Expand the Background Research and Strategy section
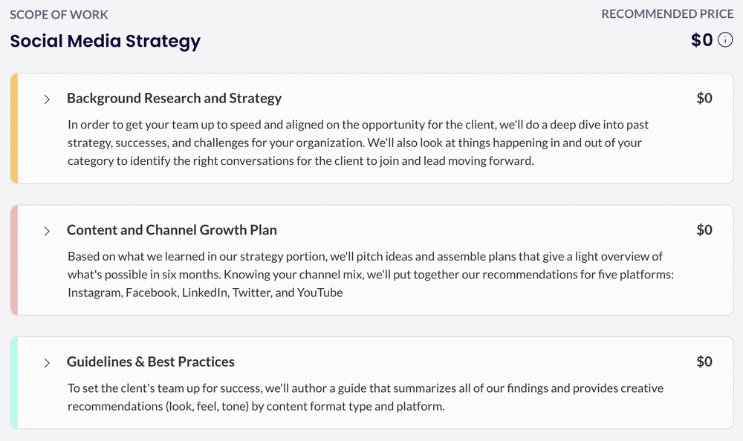The width and height of the screenshot is (743, 441). pos(46,99)
